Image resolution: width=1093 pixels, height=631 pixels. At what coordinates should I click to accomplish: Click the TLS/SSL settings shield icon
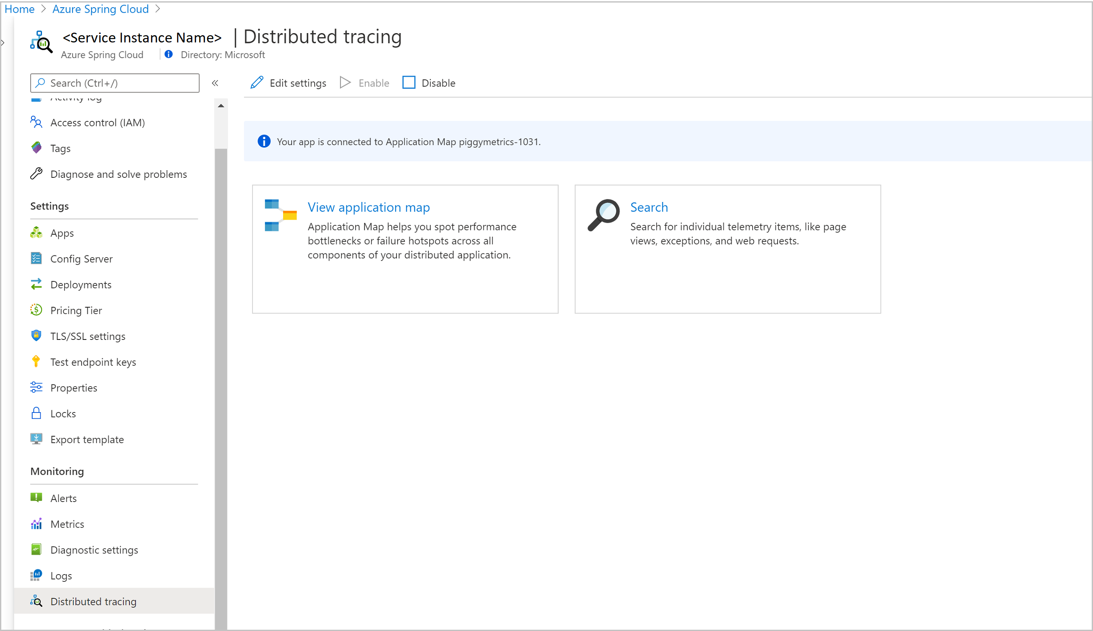(x=37, y=336)
